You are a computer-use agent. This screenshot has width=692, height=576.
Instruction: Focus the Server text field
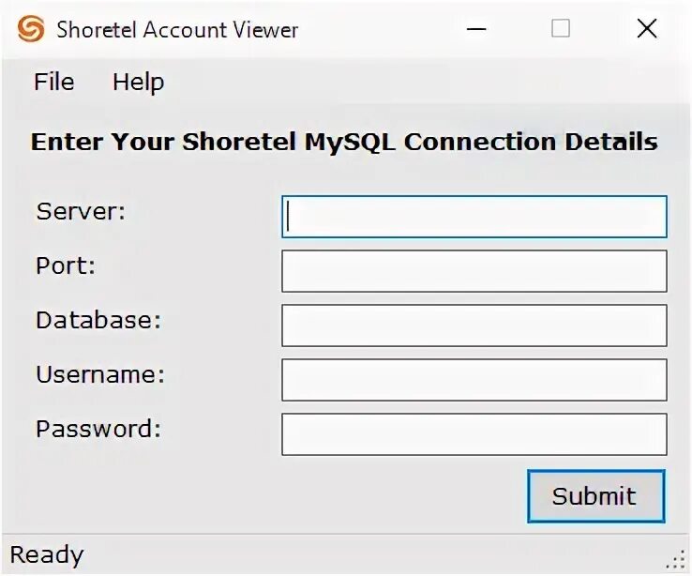(x=474, y=217)
